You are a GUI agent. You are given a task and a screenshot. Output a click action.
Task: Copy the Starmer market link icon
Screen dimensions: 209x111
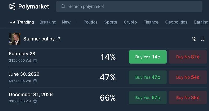coord(194,39)
